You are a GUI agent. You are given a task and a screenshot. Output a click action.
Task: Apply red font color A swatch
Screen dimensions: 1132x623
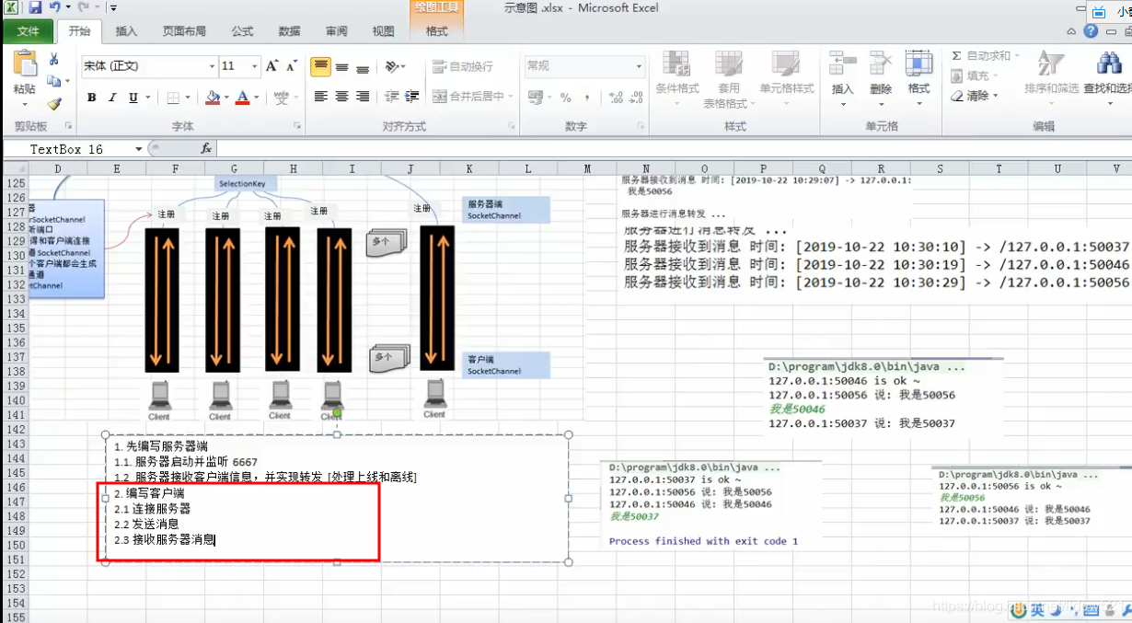coord(243,97)
